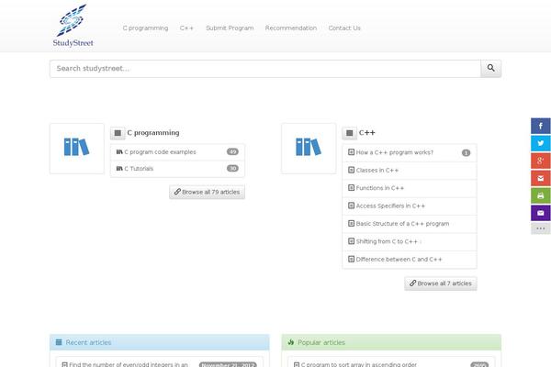Click the flame icon beside Popular articles

(x=290, y=342)
